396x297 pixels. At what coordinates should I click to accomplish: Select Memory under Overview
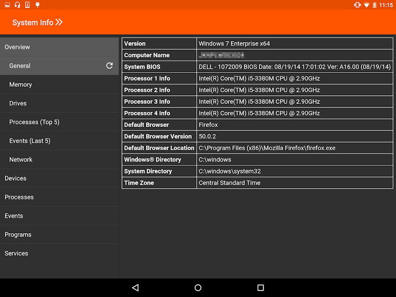coord(59,85)
